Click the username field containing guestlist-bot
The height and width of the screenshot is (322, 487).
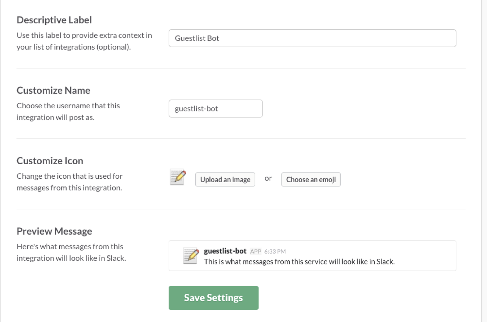(x=215, y=109)
